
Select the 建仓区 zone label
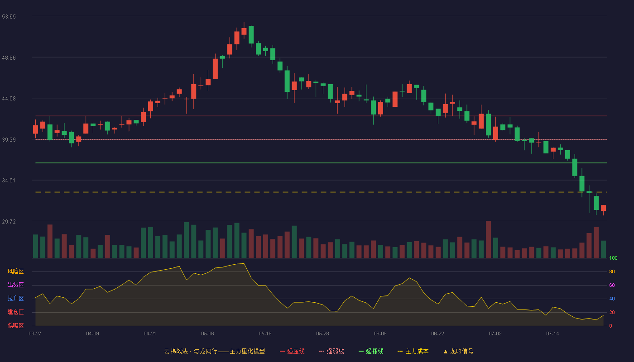(x=15, y=312)
